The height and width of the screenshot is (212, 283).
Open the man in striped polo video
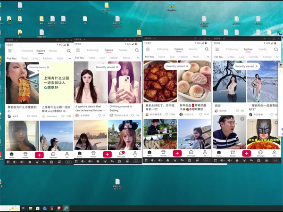click(229, 132)
